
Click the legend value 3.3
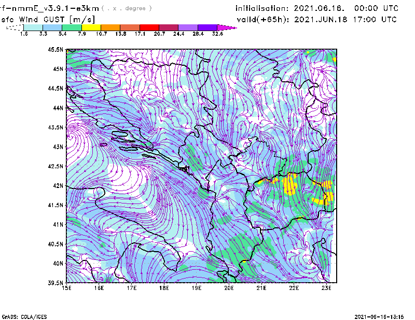[x=43, y=34]
